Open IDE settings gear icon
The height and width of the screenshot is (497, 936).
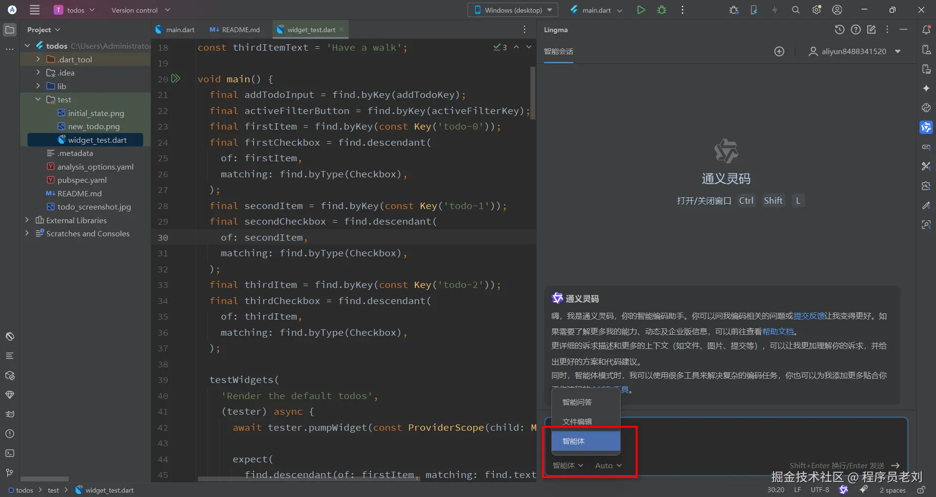point(817,10)
